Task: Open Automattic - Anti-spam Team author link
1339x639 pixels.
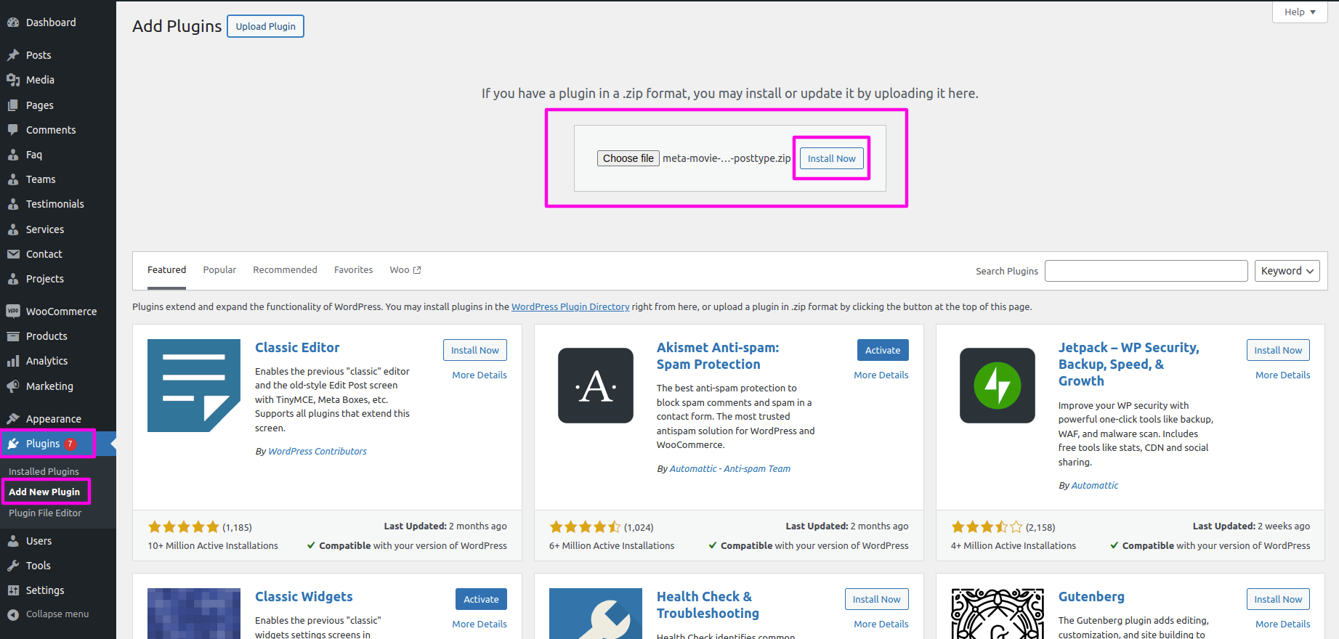Action: [730, 469]
